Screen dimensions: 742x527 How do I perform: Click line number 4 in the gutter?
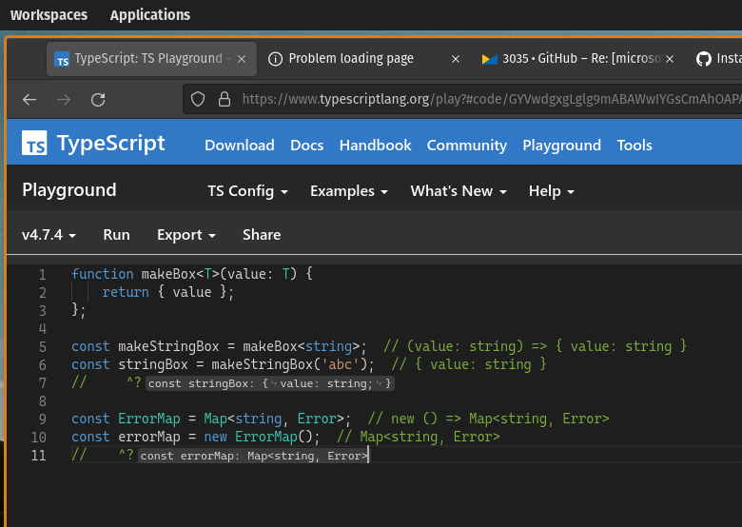tap(43, 328)
